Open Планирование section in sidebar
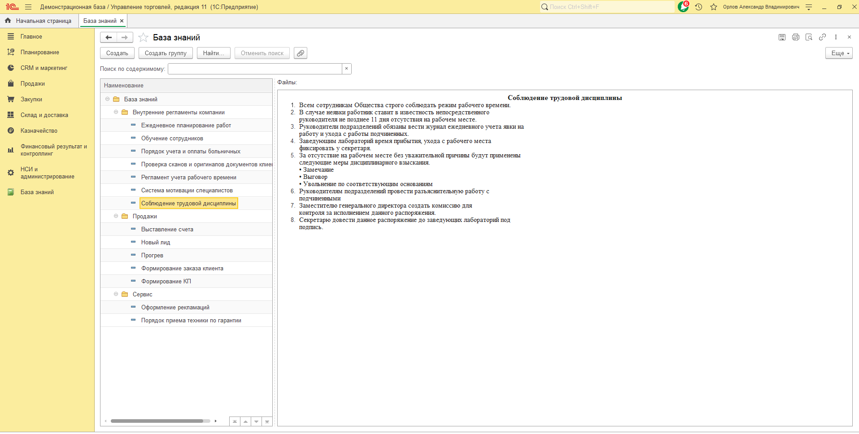 click(39, 52)
